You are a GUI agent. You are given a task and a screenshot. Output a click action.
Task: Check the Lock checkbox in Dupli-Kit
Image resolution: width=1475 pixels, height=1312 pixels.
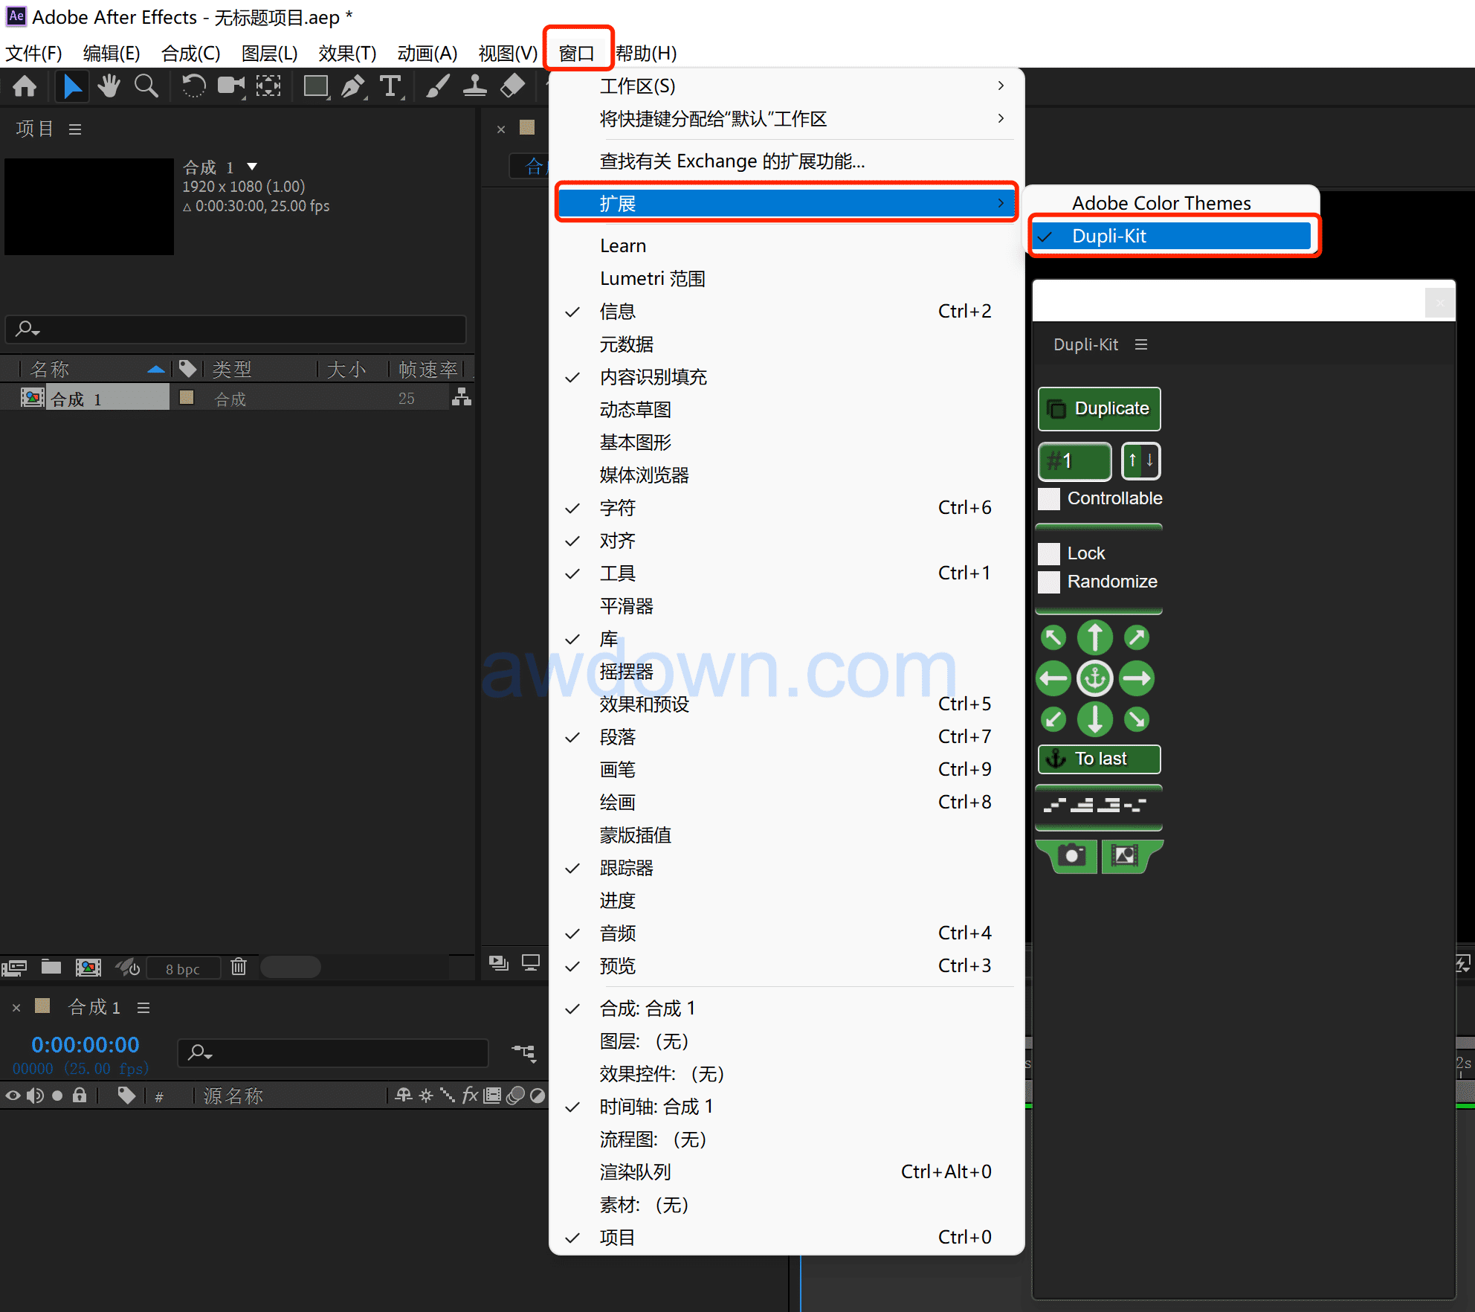click(x=1049, y=553)
